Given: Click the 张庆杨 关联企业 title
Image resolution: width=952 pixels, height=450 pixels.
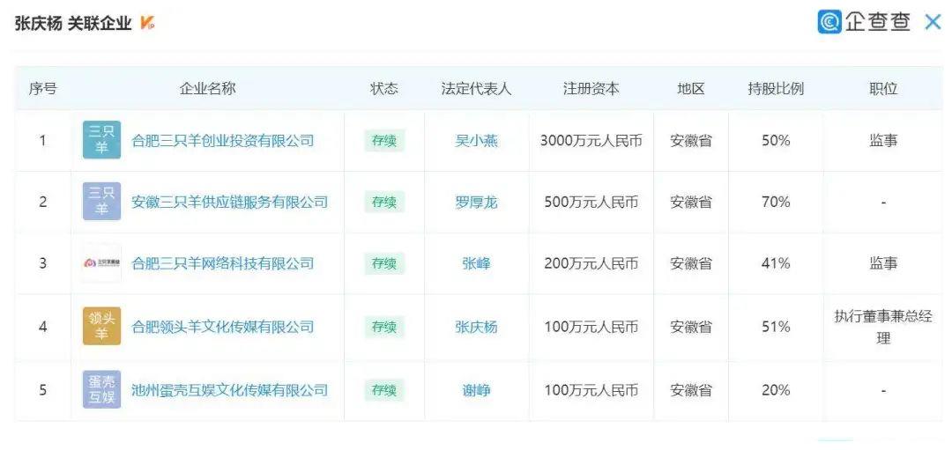Looking at the screenshot, I should 73,24.
